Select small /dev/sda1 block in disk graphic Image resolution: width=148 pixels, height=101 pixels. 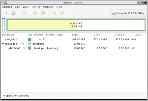[x=4, y=25]
